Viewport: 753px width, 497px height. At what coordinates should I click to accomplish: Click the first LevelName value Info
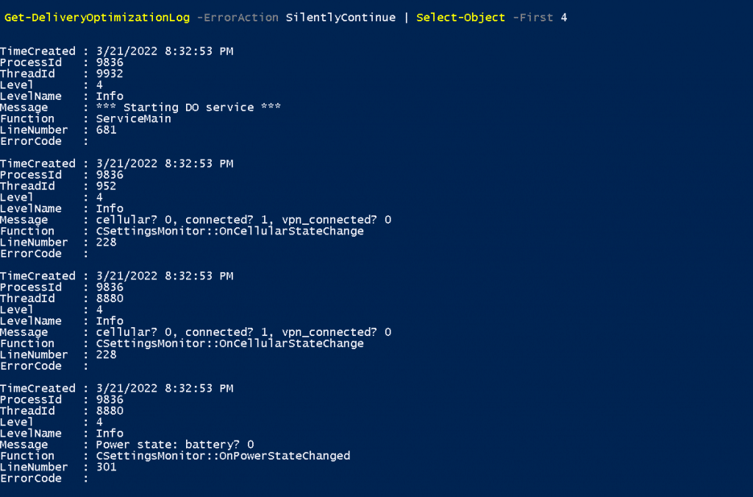(x=110, y=96)
